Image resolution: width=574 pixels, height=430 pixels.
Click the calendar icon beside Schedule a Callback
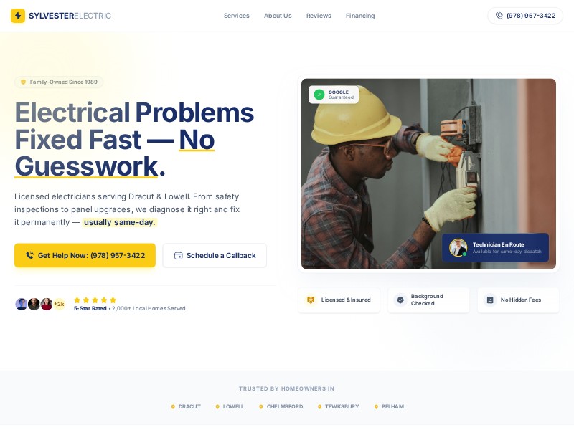point(178,255)
